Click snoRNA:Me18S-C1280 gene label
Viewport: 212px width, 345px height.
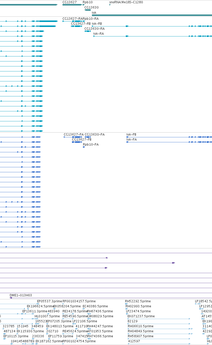click(x=126, y=2)
